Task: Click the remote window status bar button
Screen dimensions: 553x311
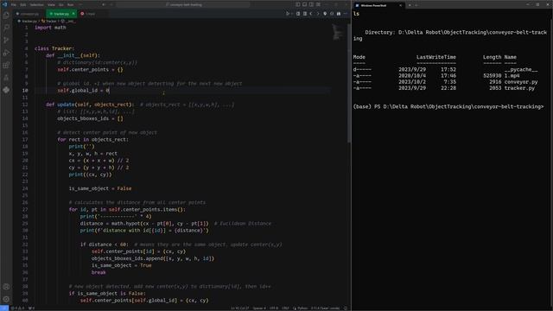Action: tap(4, 308)
